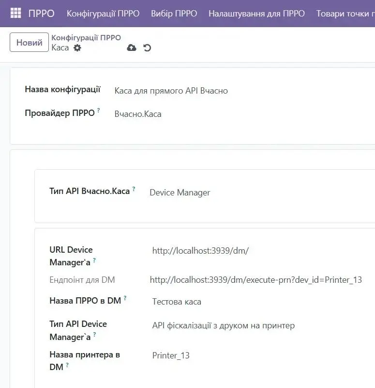Go to Конфігурації ПРРО breadcrumb link

click(x=86, y=37)
